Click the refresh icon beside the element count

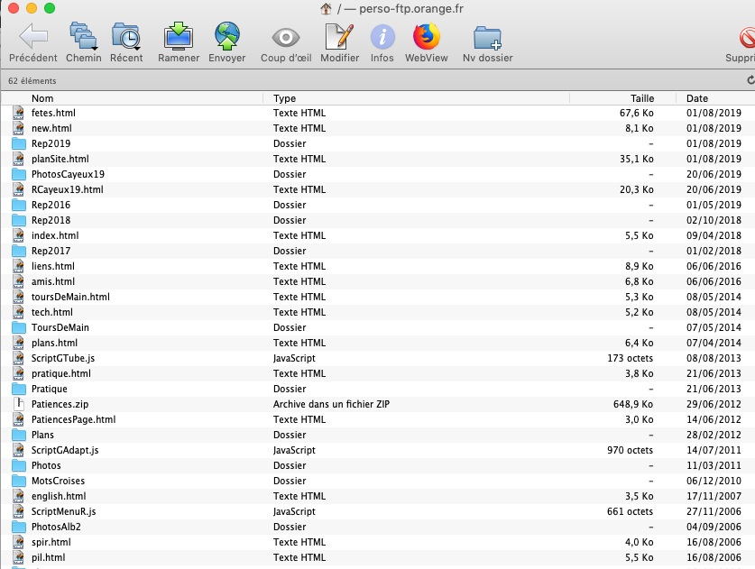tap(750, 80)
